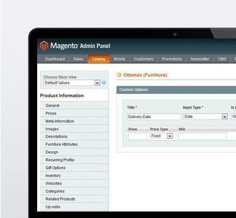
Task: Click the empty Price input field
Action: [x=137, y=136]
